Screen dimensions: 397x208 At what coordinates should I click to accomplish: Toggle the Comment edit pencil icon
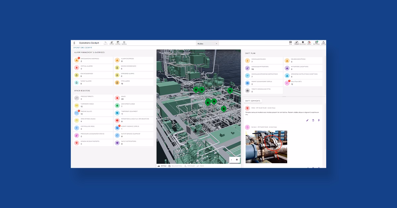[307, 121]
